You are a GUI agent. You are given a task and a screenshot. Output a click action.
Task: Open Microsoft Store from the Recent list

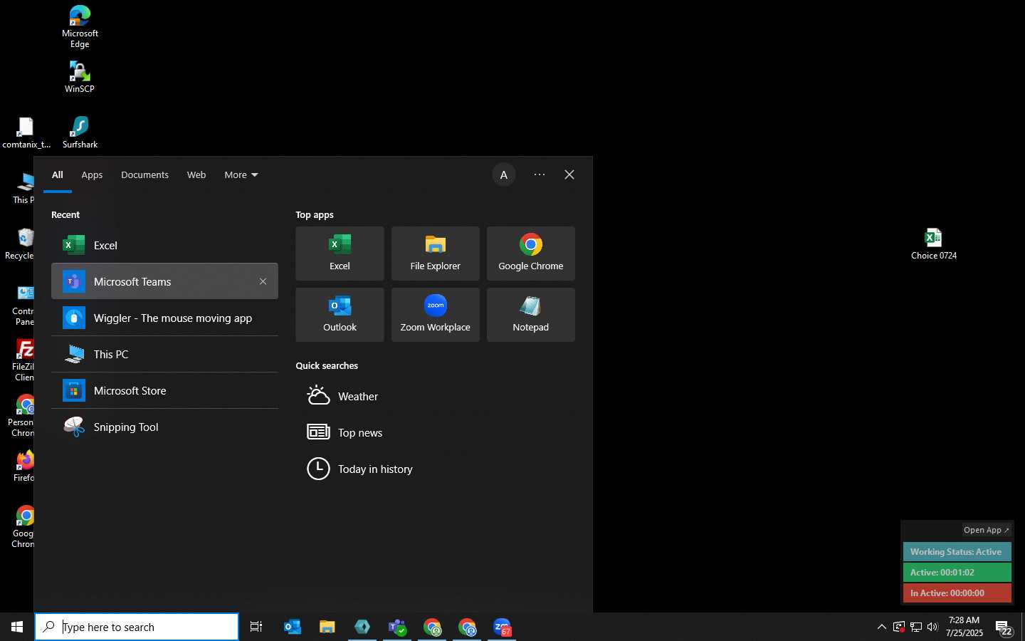(x=164, y=390)
